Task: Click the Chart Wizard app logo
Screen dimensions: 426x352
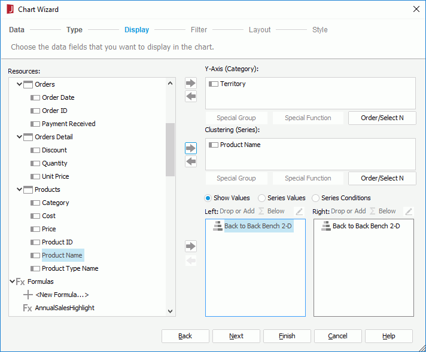Action: pyautogui.click(x=10, y=9)
